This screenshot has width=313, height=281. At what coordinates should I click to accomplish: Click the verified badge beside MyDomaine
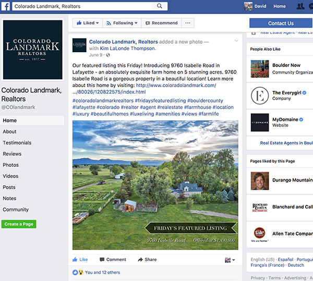[x=301, y=119]
